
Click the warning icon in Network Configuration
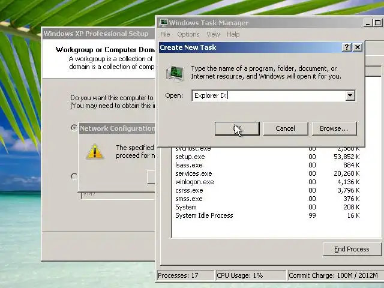point(95,152)
